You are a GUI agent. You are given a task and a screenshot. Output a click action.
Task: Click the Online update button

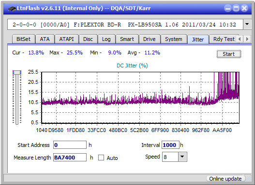click(225, 179)
